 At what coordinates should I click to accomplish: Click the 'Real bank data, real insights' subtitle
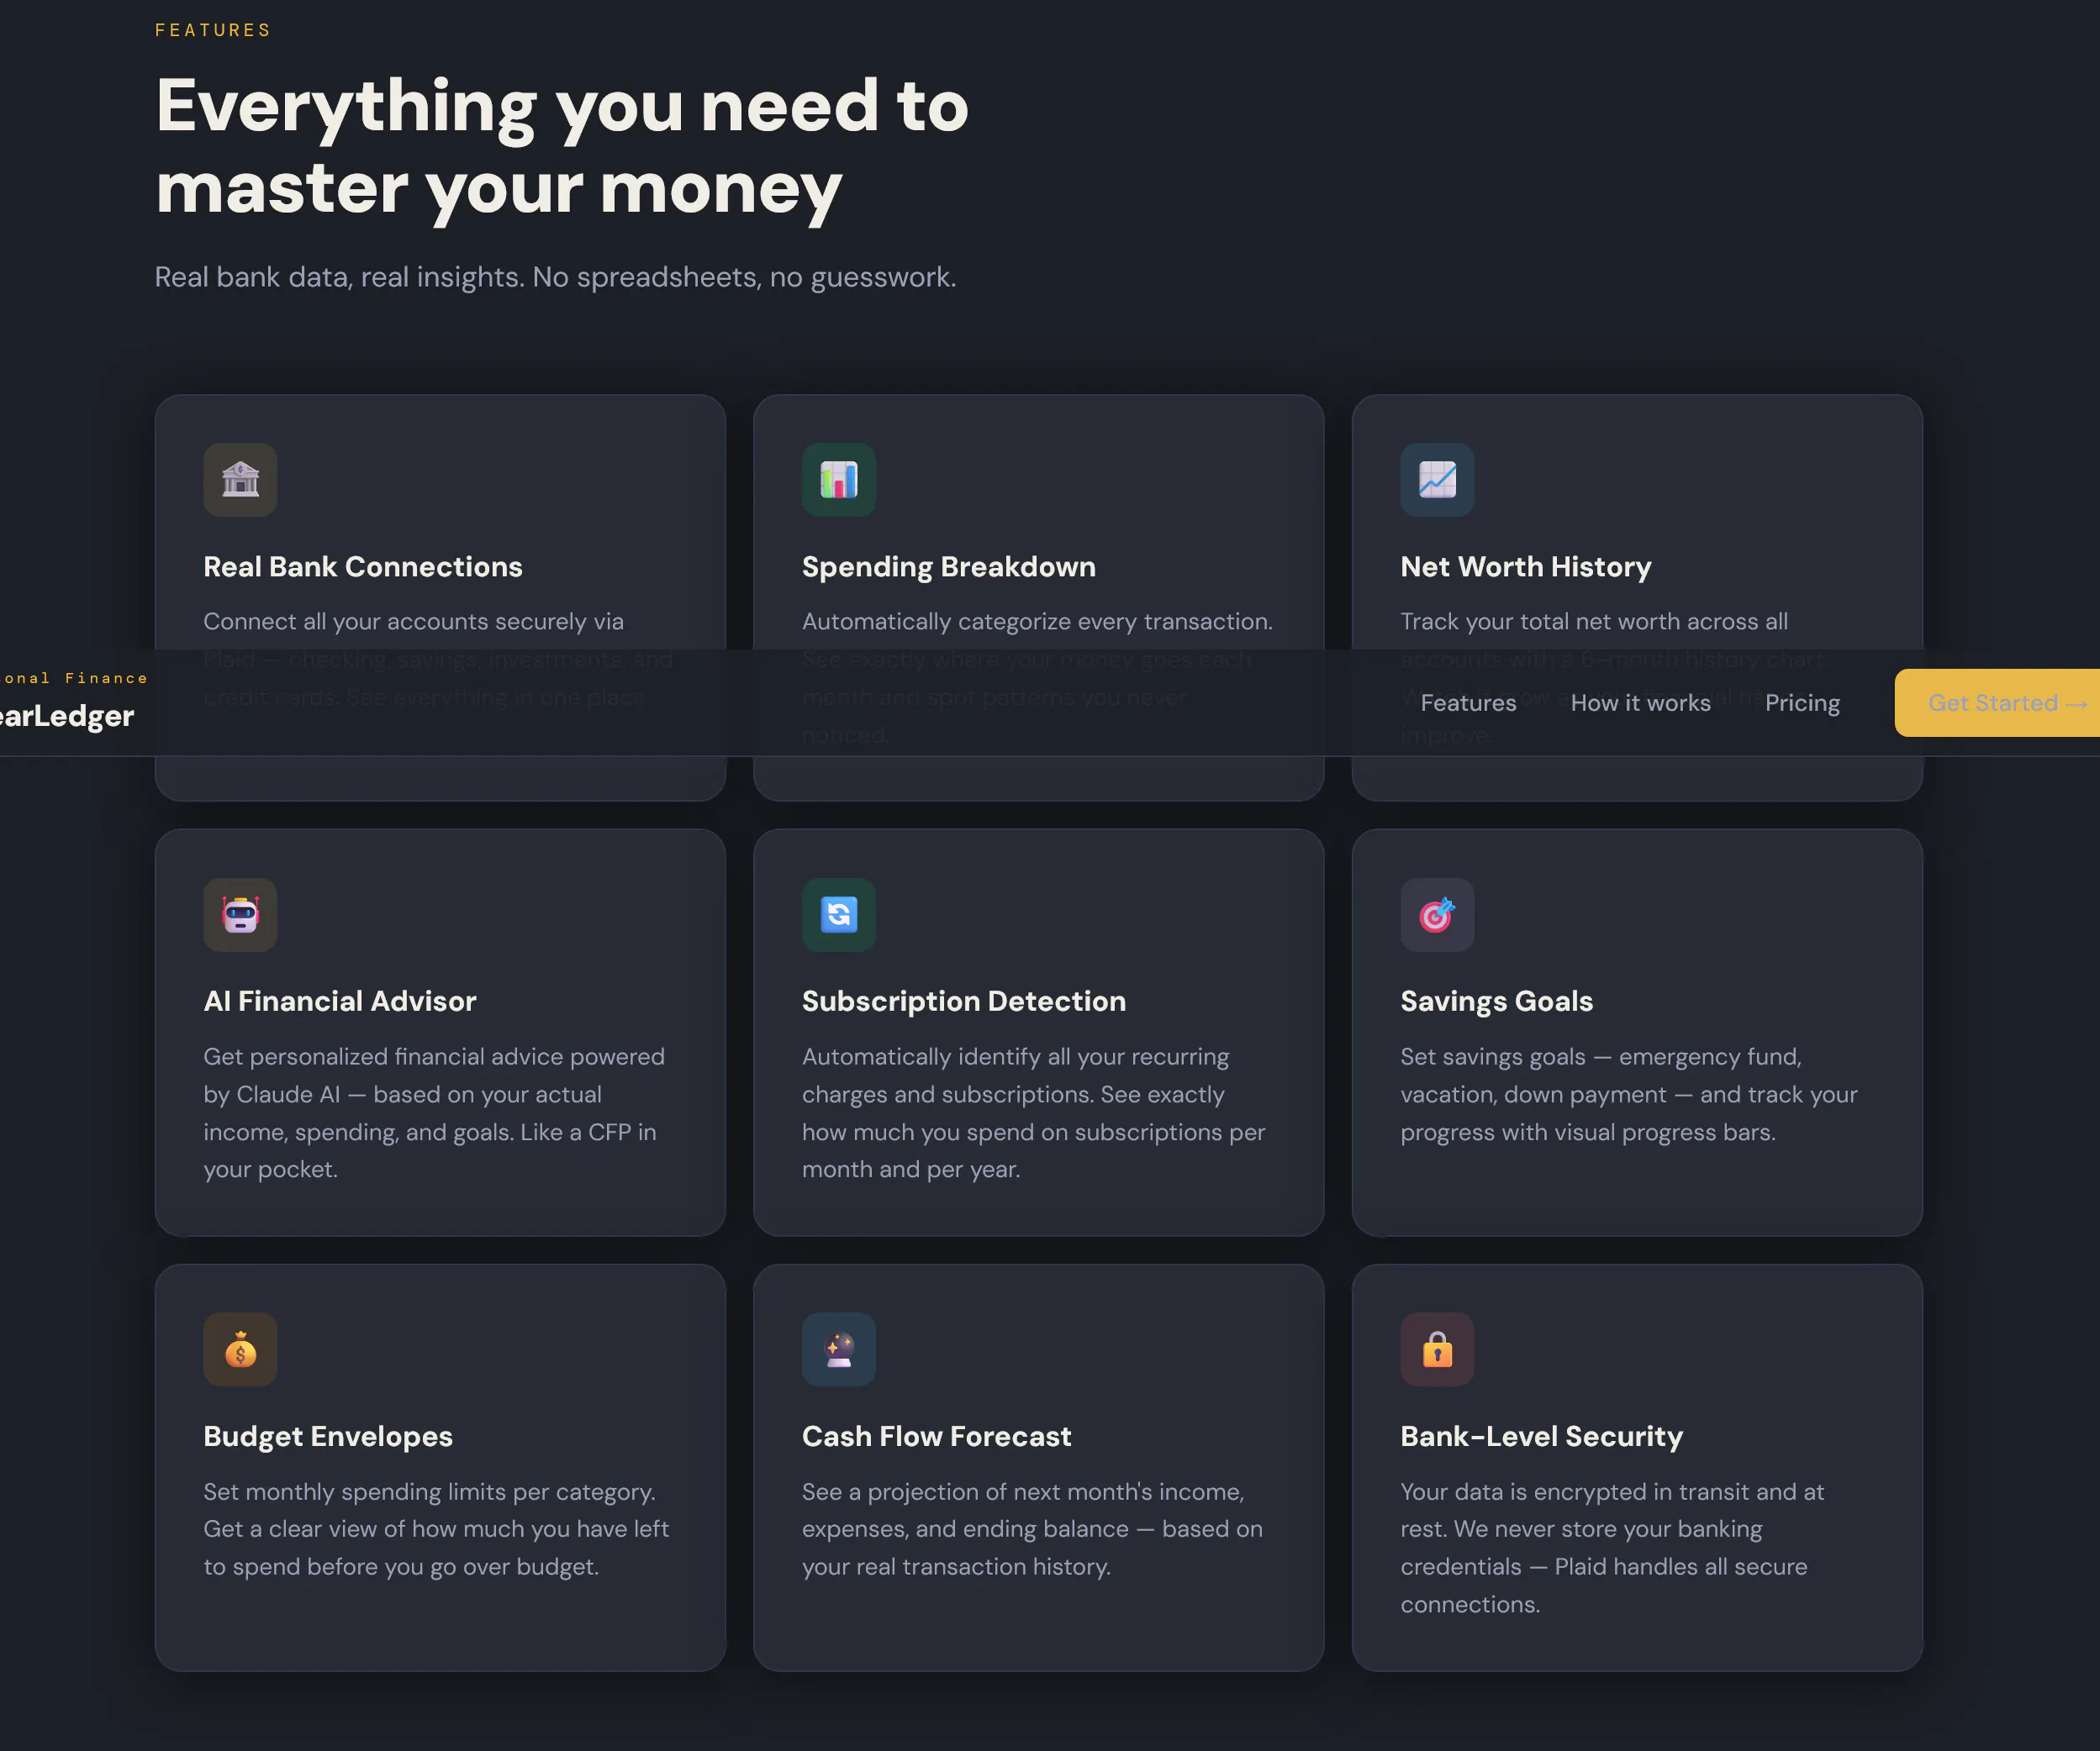pyautogui.click(x=556, y=276)
